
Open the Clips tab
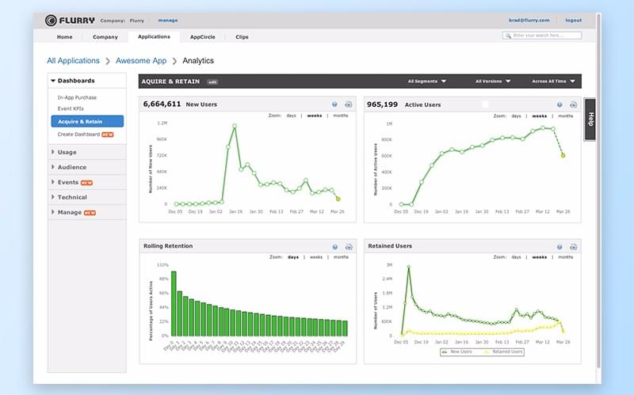pyautogui.click(x=242, y=37)
